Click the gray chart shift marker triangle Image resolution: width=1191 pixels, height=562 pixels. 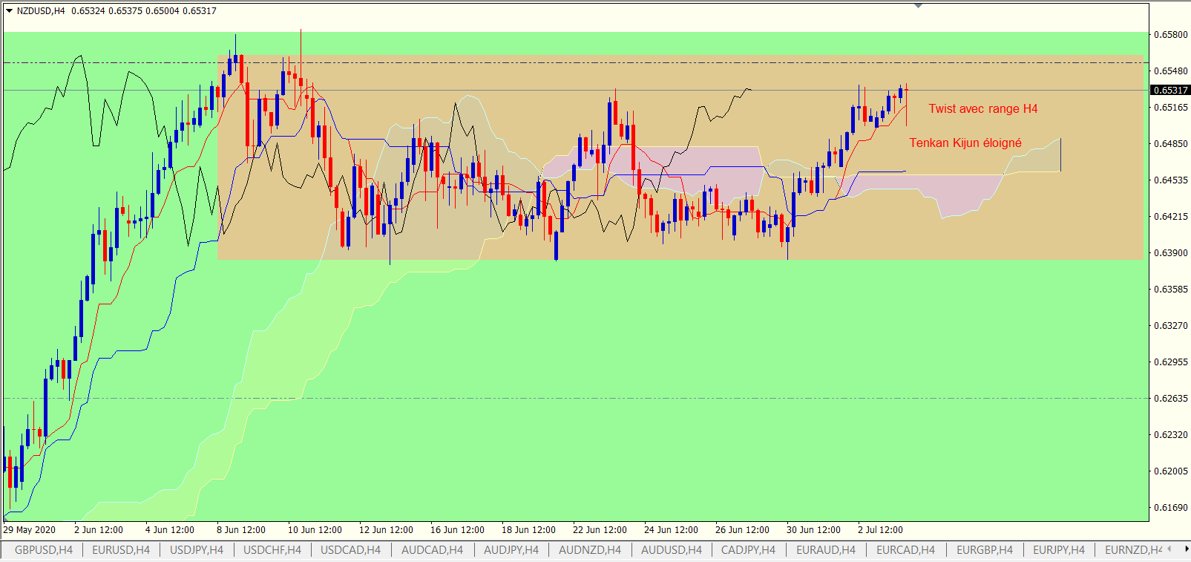(918, 6)
